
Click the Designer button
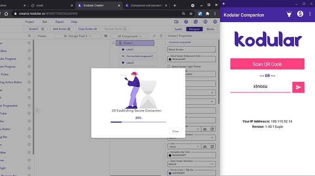click(x=194, y=29)
